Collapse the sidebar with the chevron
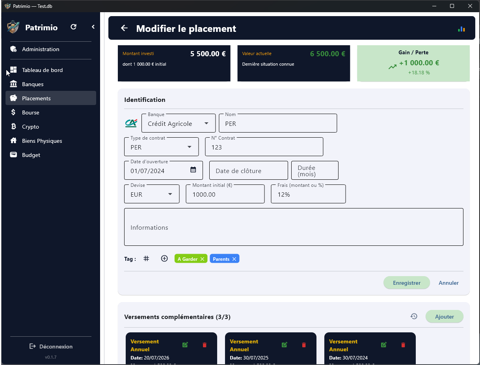The height and width of the screenshot is (365, 480). coord(93,27)
